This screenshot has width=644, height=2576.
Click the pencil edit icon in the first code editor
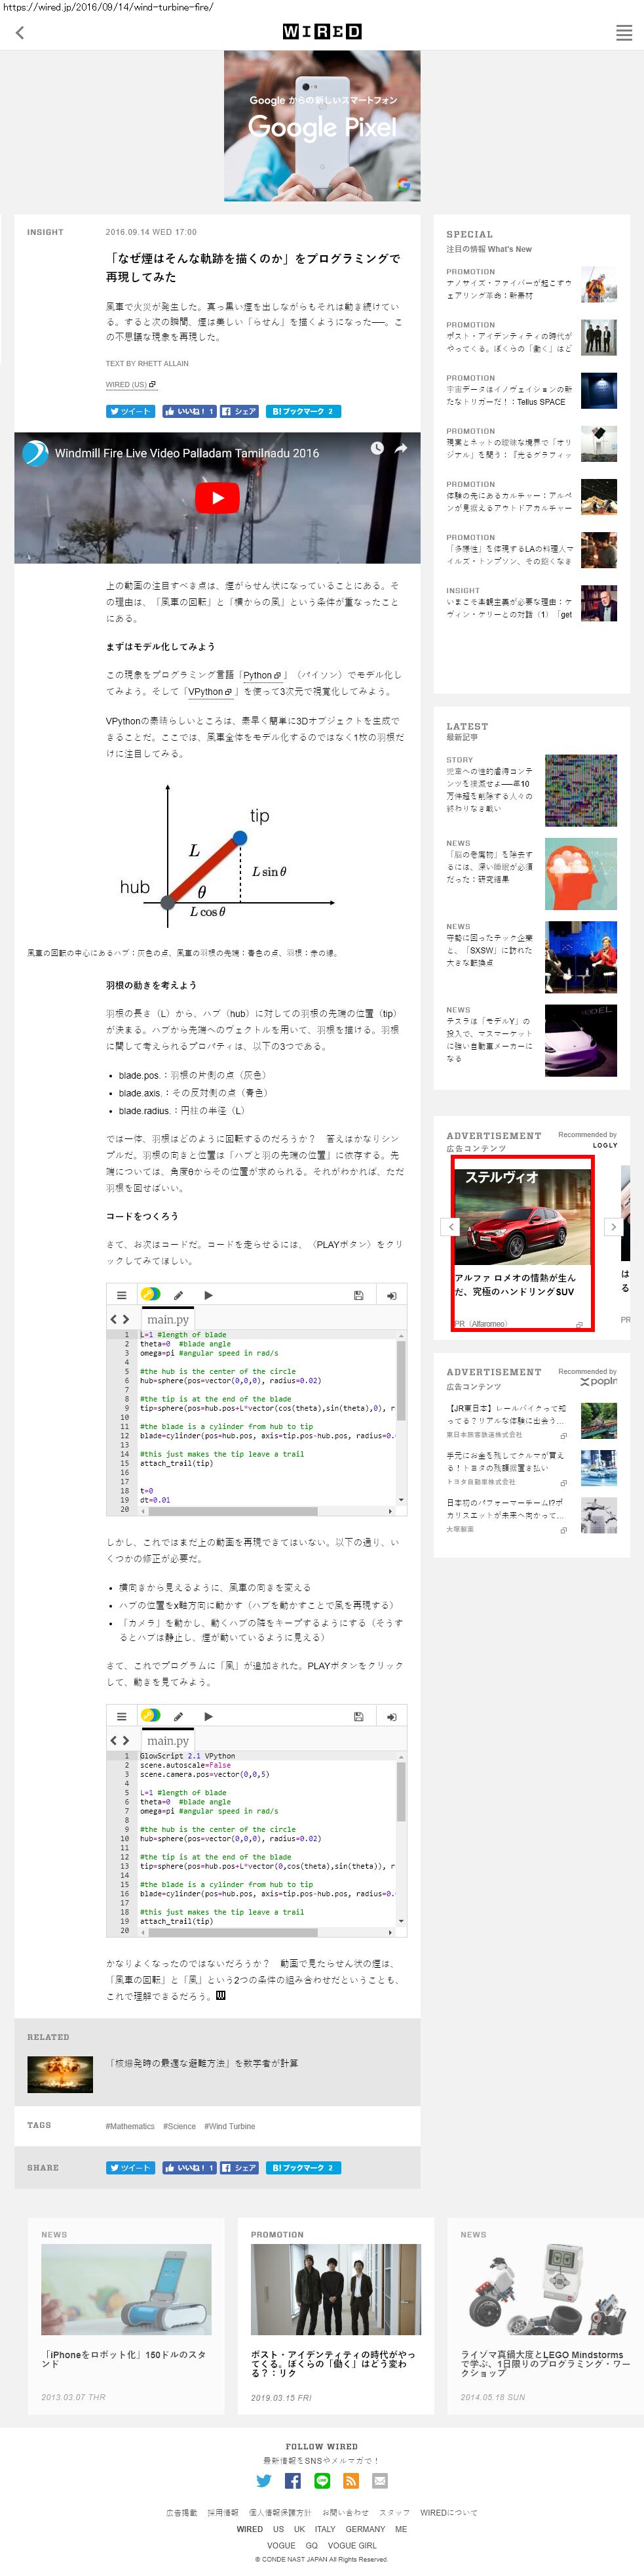click(178, 1295)
